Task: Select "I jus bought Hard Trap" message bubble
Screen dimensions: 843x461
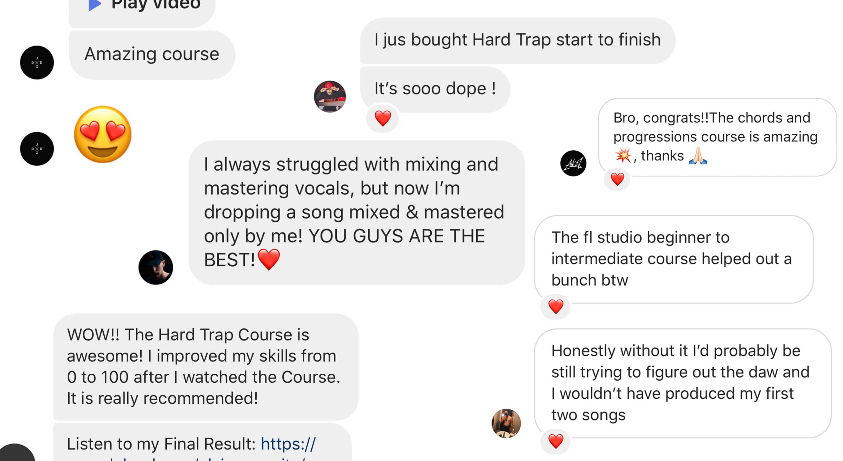Action: (518, 40)
